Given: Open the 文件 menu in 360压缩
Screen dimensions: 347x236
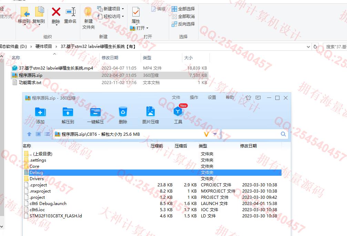Looking at the screenshot, I should pos(176,98).
